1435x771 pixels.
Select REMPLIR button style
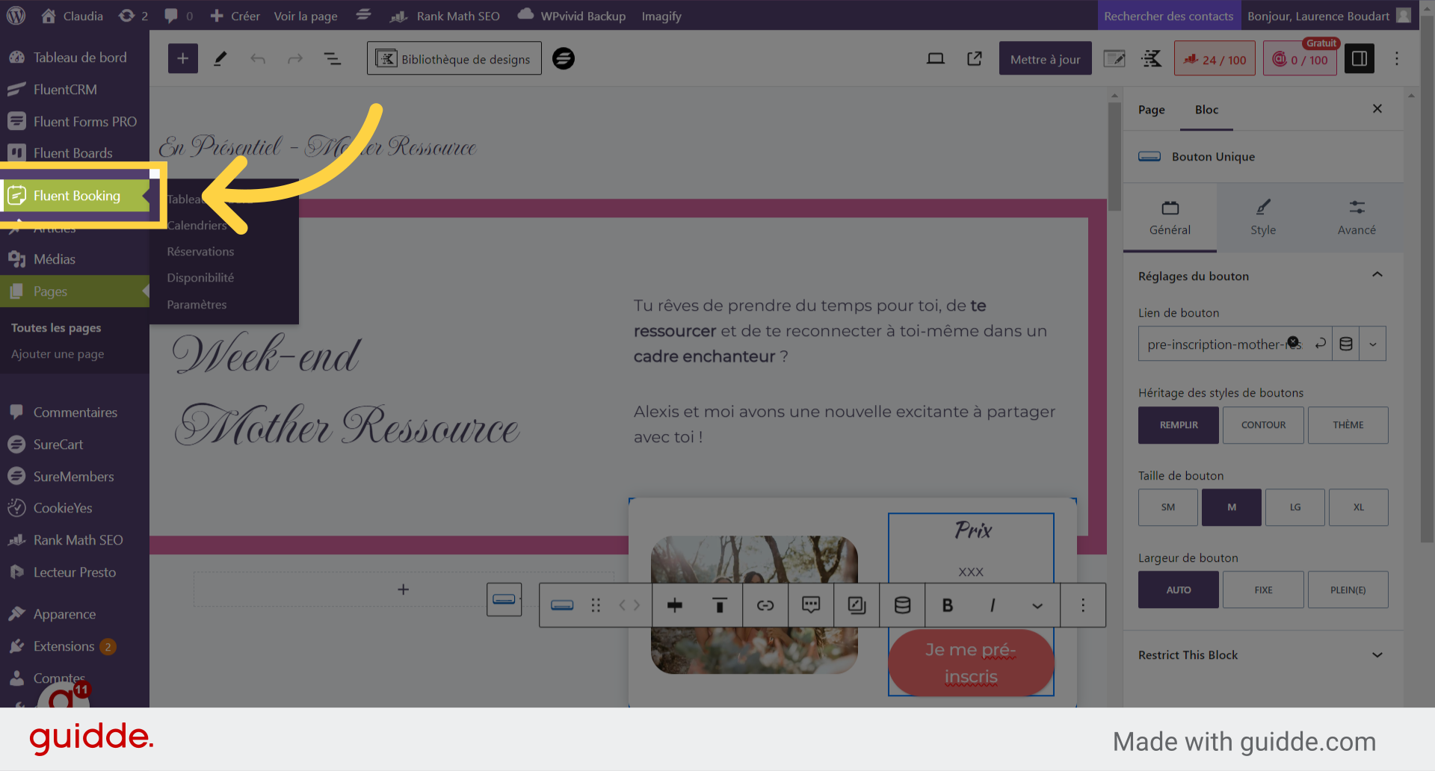(x=1179, y=425)
